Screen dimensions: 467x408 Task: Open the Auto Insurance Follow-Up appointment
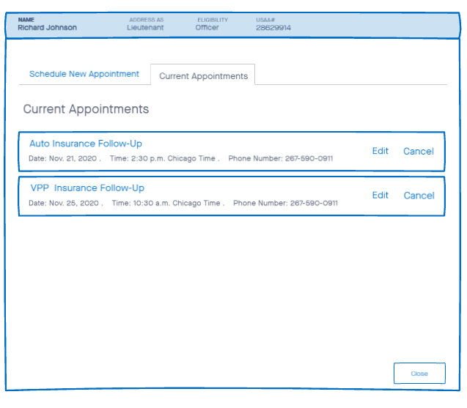(x=86, y=144)
